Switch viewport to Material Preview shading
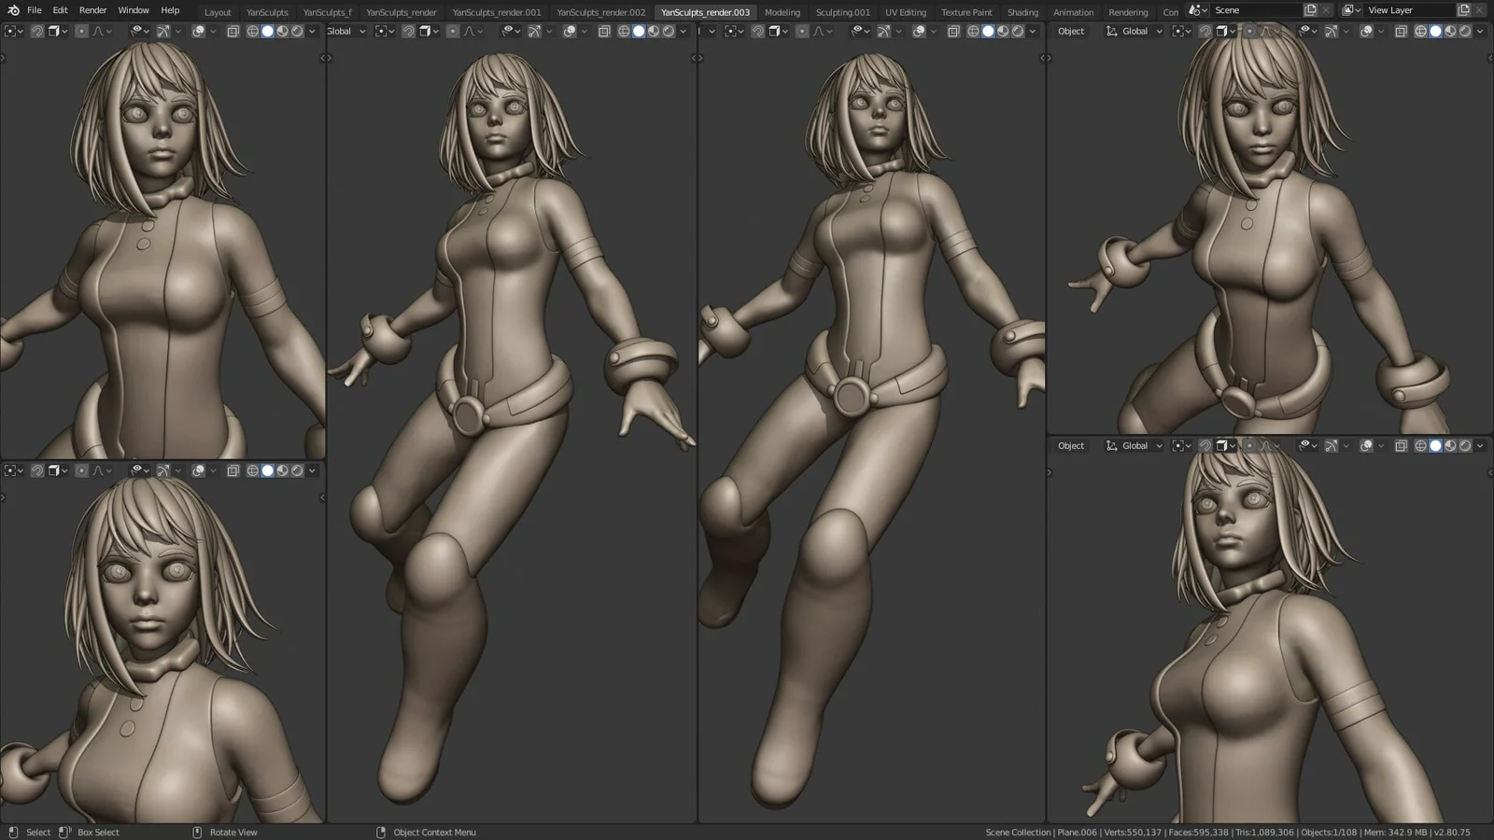The width and height of the screenshot is (1494, 840). coord(1451,31)
